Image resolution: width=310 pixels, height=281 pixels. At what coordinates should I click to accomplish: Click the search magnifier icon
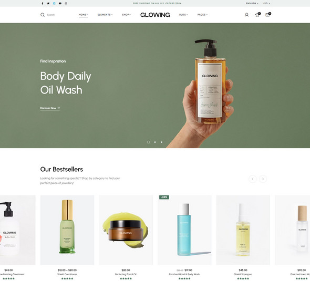point(43,15)
